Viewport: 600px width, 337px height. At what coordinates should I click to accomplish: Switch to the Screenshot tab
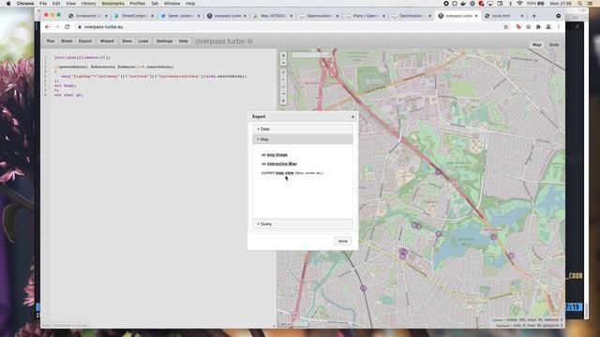point(87,16)
